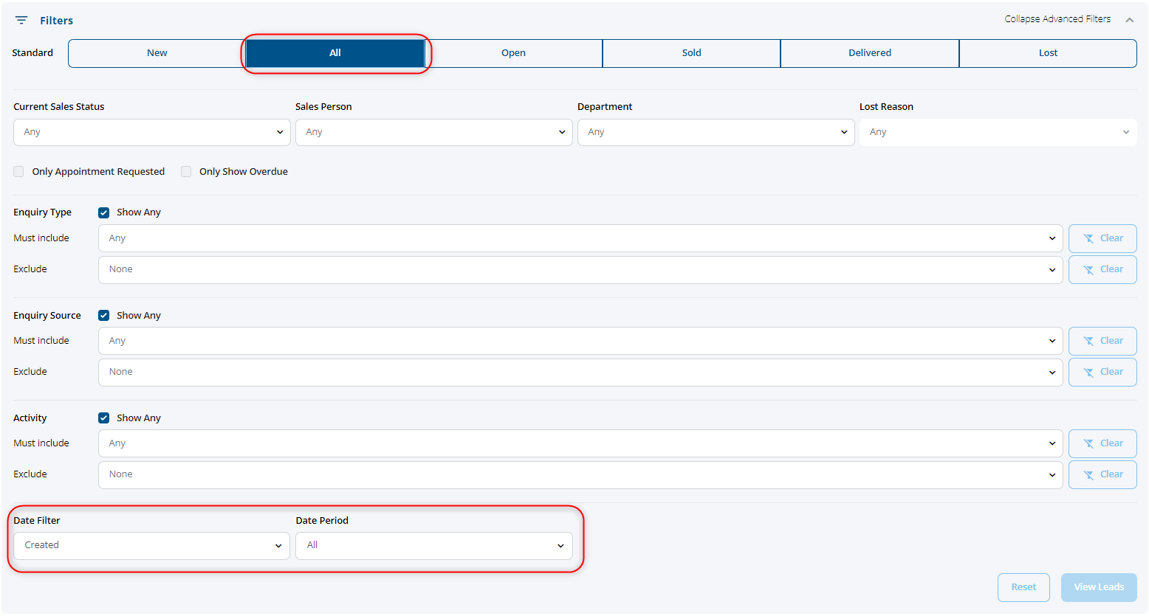Clear Activity Must include filter
Viewport: 1149px width, 616px height.
point(1102,443)
